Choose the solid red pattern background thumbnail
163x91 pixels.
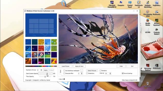(x=41, y=48)
